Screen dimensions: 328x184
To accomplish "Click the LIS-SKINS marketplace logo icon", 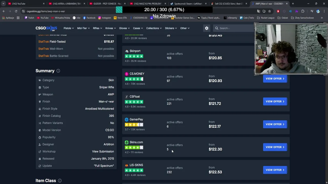I will click(x=127, y=165).
